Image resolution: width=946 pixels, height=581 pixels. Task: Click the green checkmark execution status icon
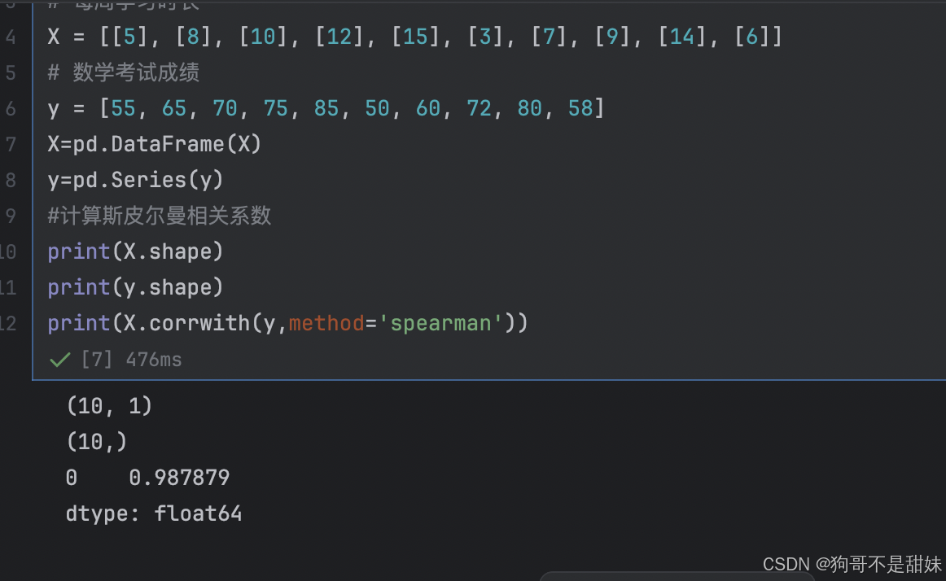(59, 360)
